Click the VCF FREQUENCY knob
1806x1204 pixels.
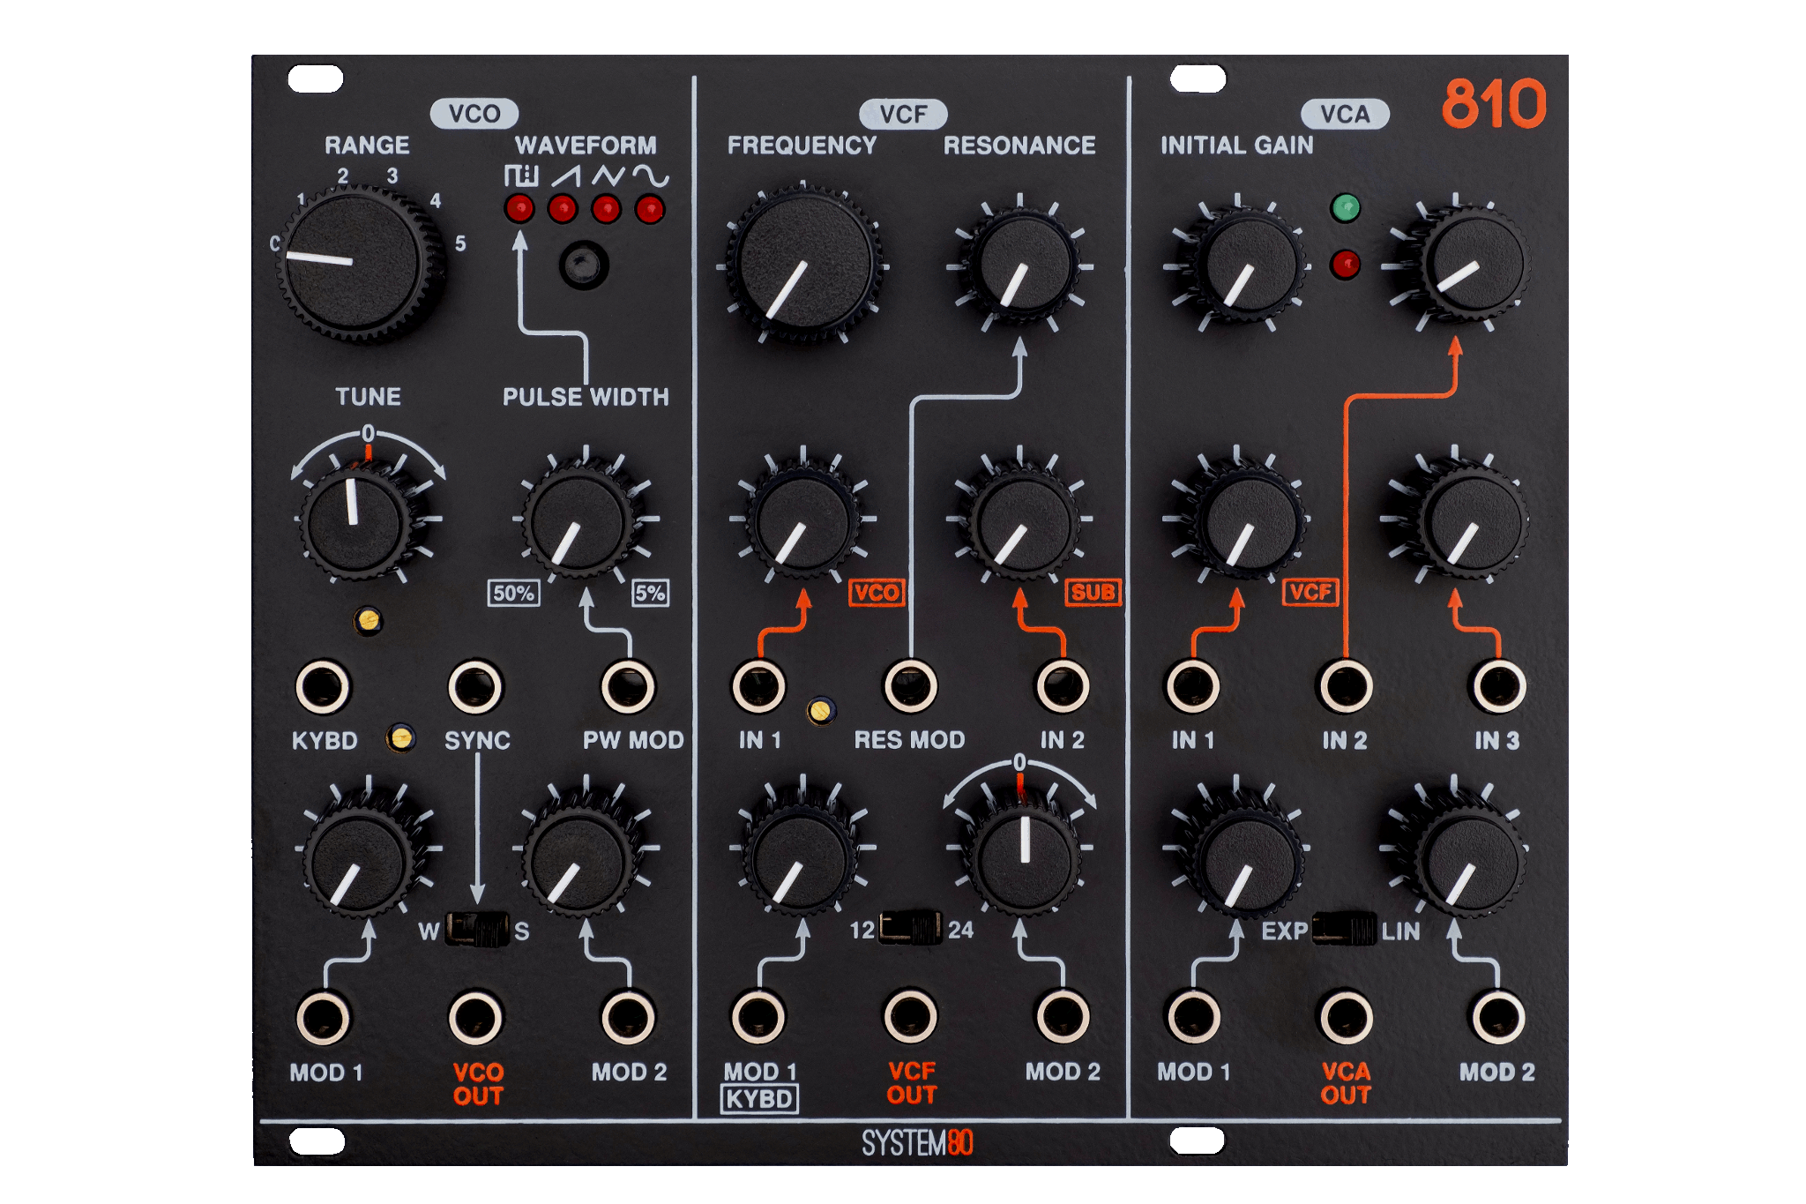pos(803,263)
